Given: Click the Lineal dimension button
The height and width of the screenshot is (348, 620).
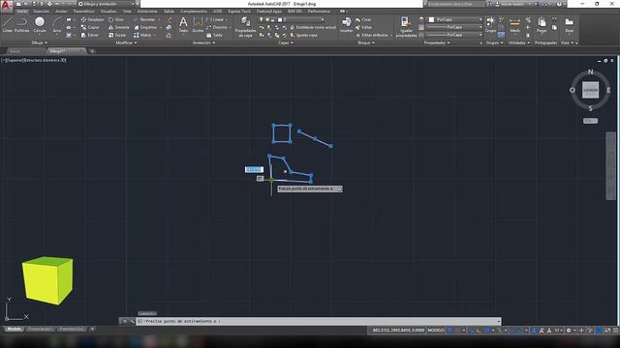Looking at the screenshot, I should pyautogui.click(x=216, y=19).
